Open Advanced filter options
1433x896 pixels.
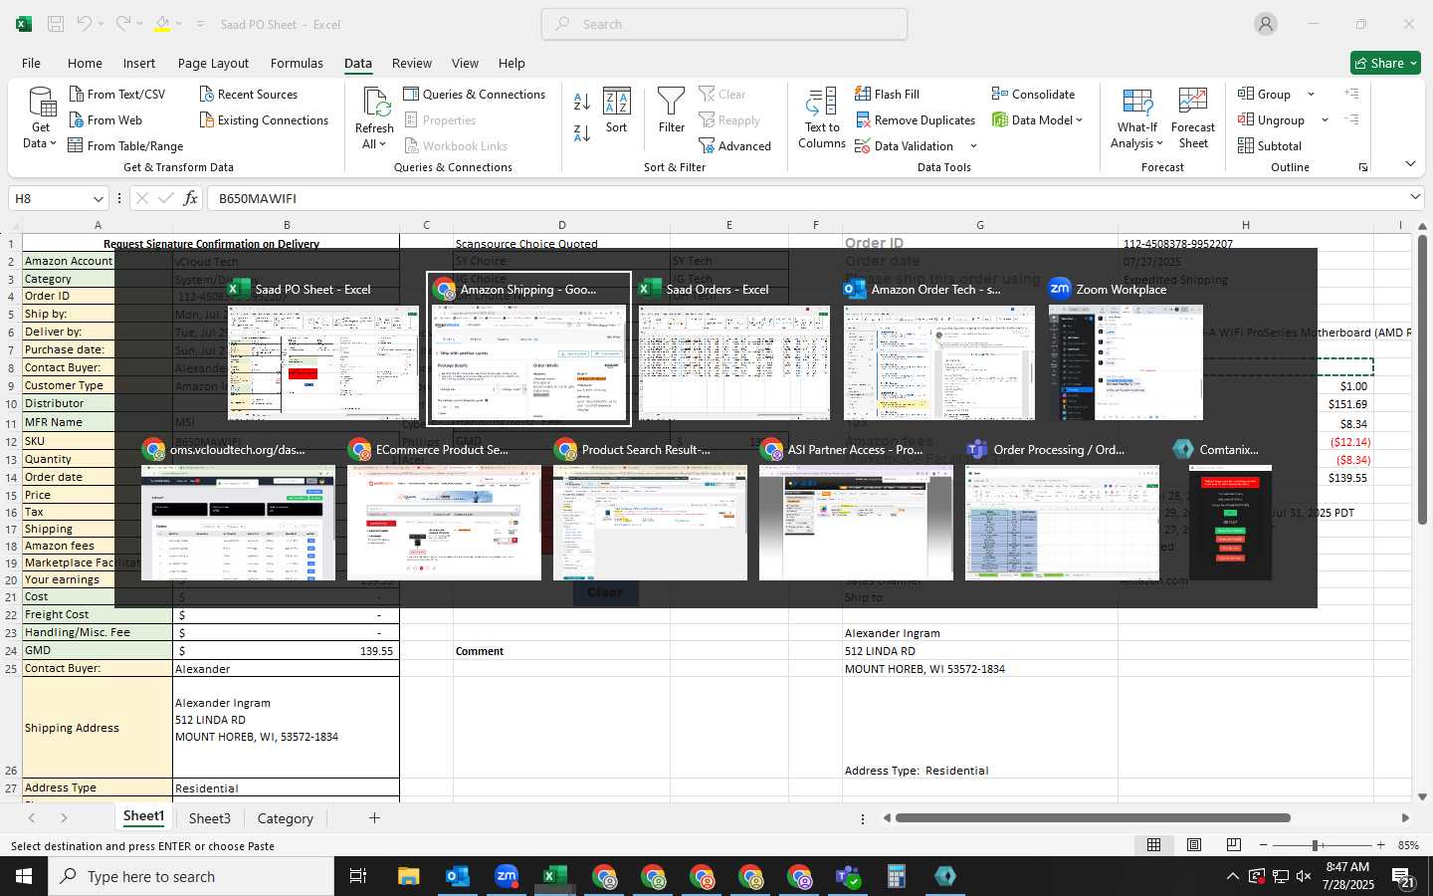[734, 146]
